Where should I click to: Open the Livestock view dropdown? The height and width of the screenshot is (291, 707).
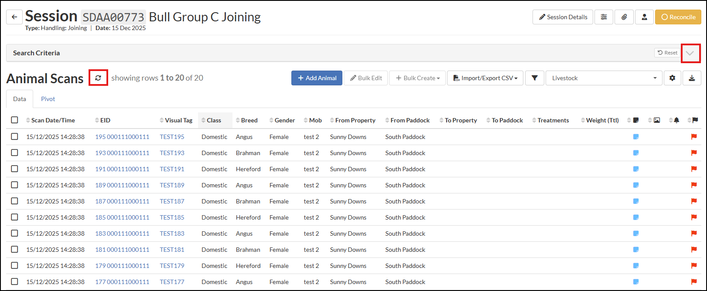(x=604, y=78)
